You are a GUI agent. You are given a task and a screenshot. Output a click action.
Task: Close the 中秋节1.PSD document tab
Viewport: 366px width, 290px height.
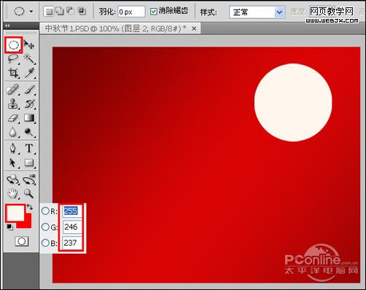(194, 28)
